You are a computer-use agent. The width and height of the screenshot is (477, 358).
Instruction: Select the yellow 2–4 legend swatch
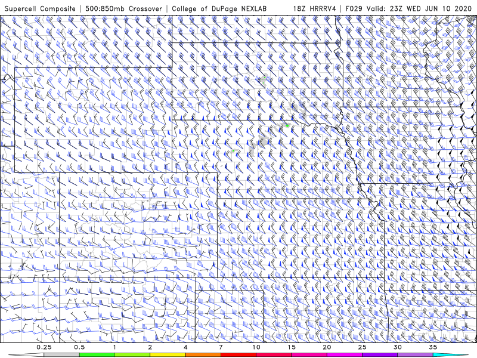[x=168, y=355]
